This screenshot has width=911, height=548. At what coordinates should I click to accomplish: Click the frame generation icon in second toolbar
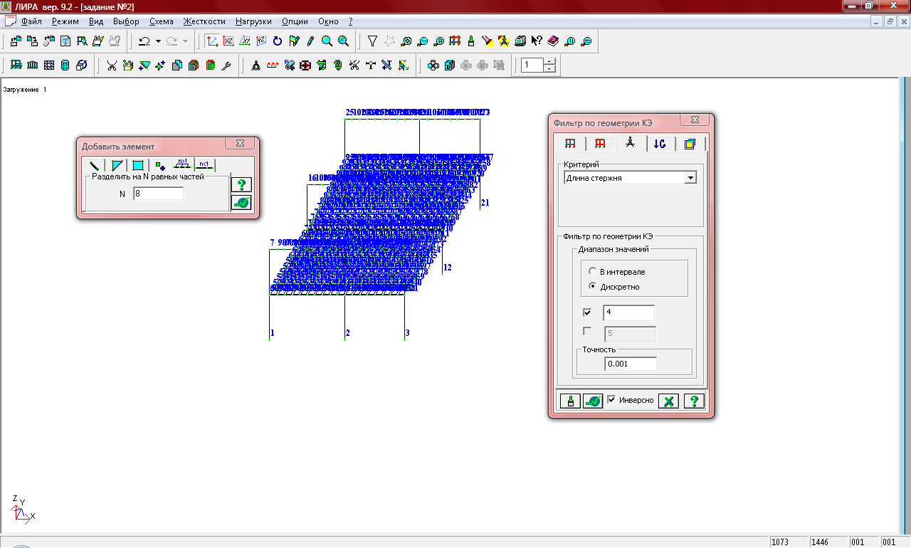(16, 65)
